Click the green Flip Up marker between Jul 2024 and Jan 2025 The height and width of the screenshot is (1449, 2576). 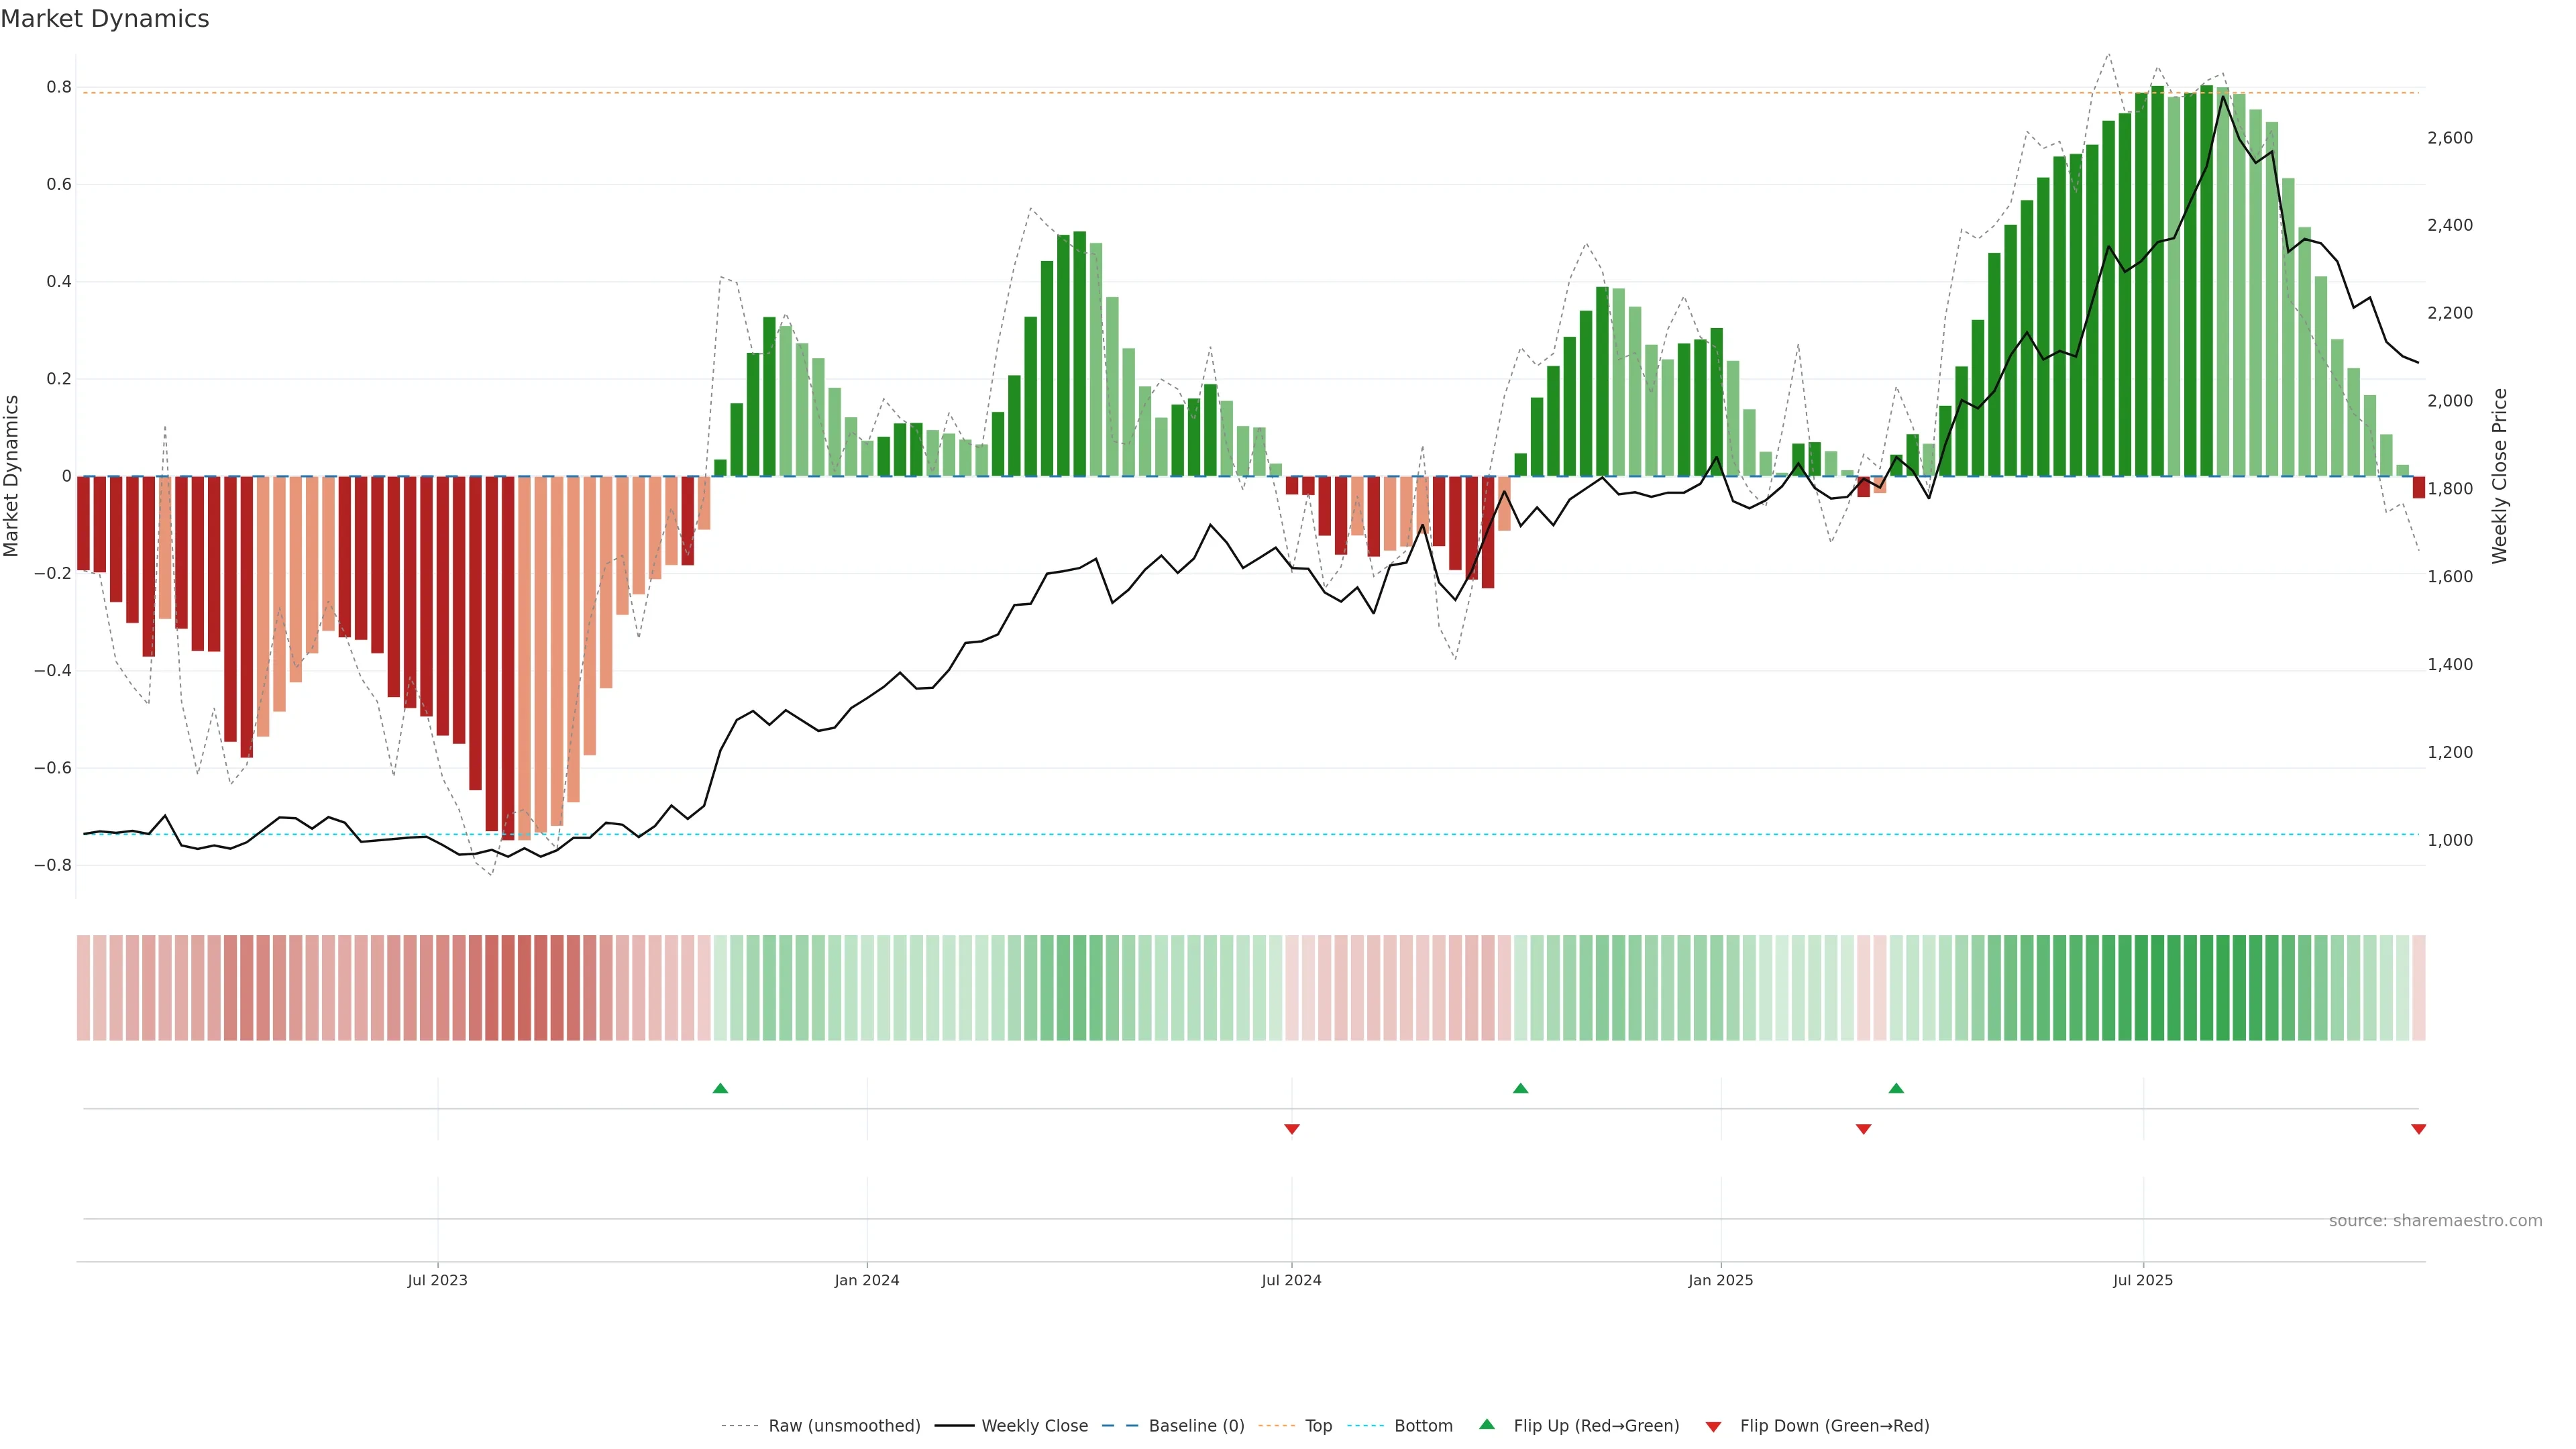[1520, 1088]
